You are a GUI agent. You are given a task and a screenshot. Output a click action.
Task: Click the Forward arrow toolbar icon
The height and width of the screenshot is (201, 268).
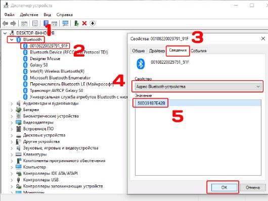pos(13,23)
